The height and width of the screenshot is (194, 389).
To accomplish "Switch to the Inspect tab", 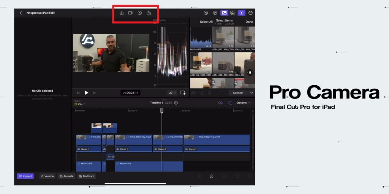I will pyautogui.click(x=25, y=176).
